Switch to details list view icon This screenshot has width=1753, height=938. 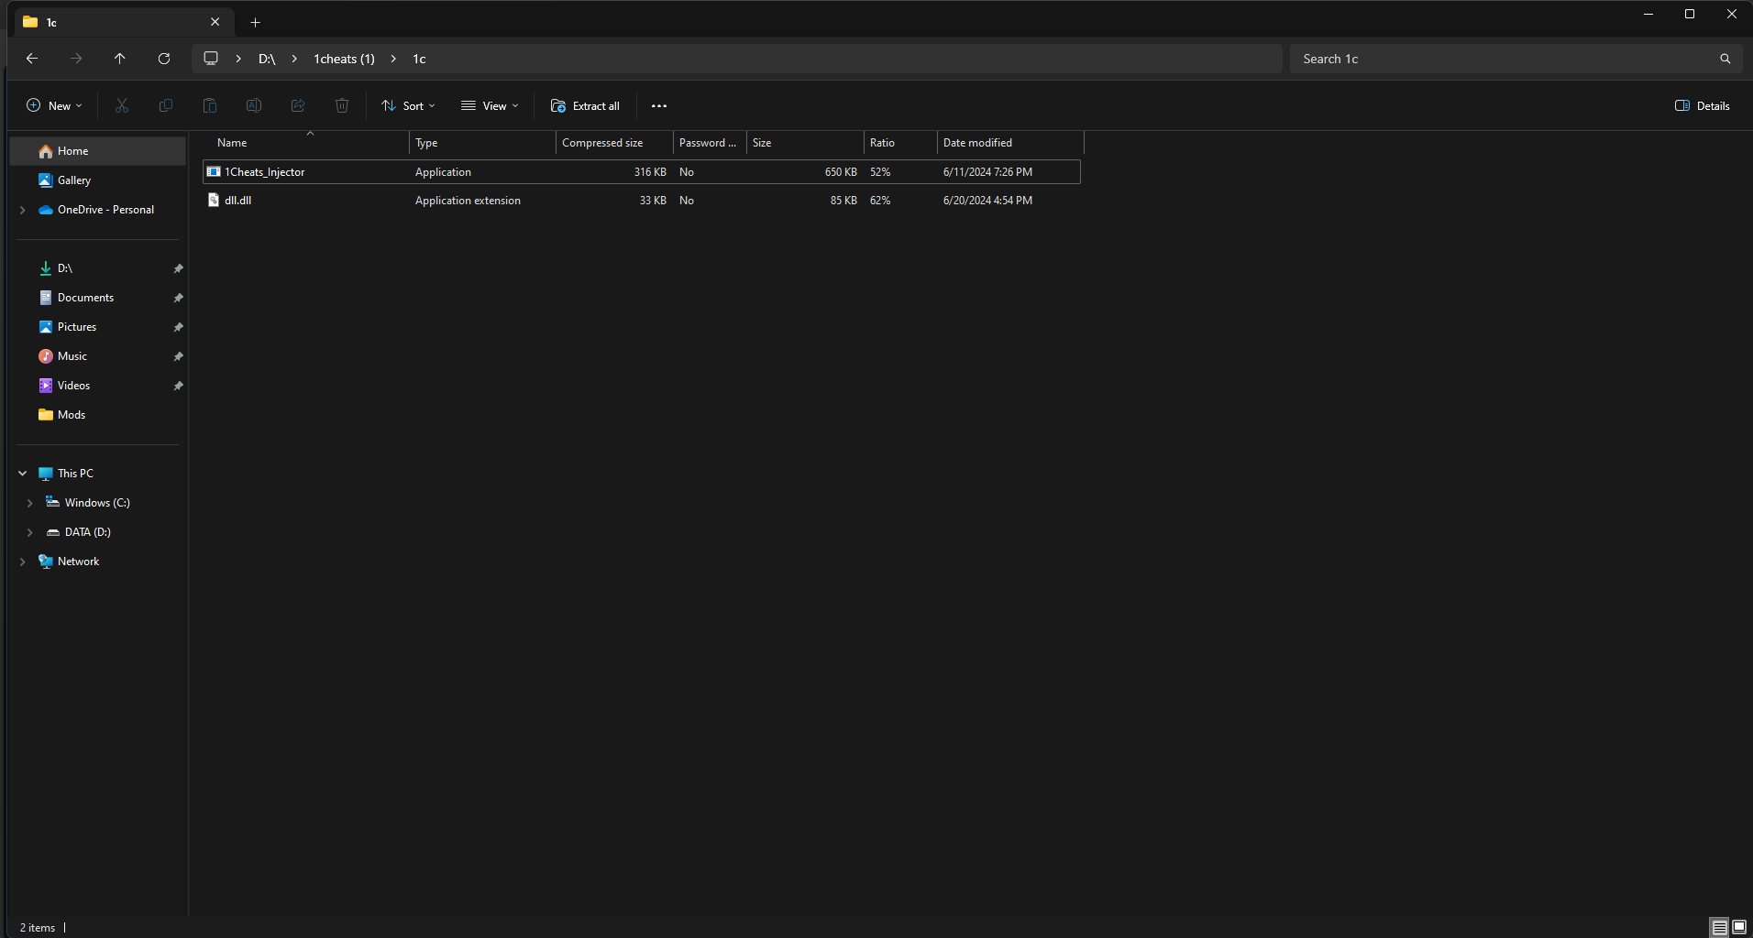(x=1719, y=927)
